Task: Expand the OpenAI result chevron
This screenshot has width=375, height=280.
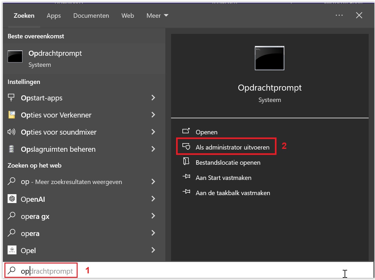Action: point(153,199)
